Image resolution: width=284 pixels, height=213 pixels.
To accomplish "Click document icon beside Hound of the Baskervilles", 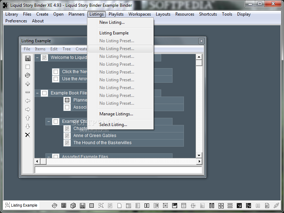I will 67,143.
